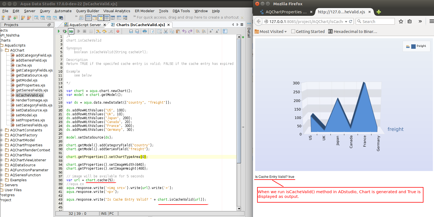Go back in Firefox
The height and width of the screenshot is (217, 434).
259,21
